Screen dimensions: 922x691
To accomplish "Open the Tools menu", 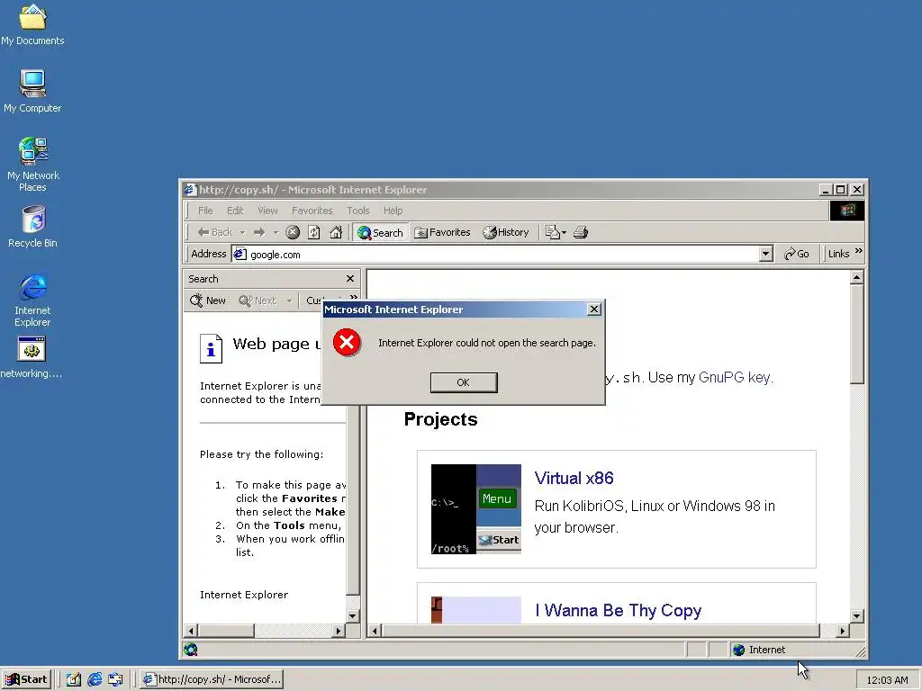I will point(357,211).
